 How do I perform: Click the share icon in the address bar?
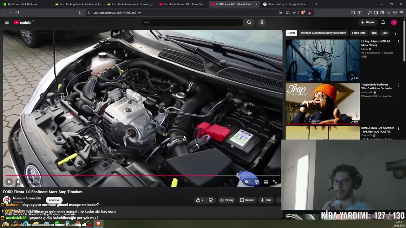coord(295,13)
